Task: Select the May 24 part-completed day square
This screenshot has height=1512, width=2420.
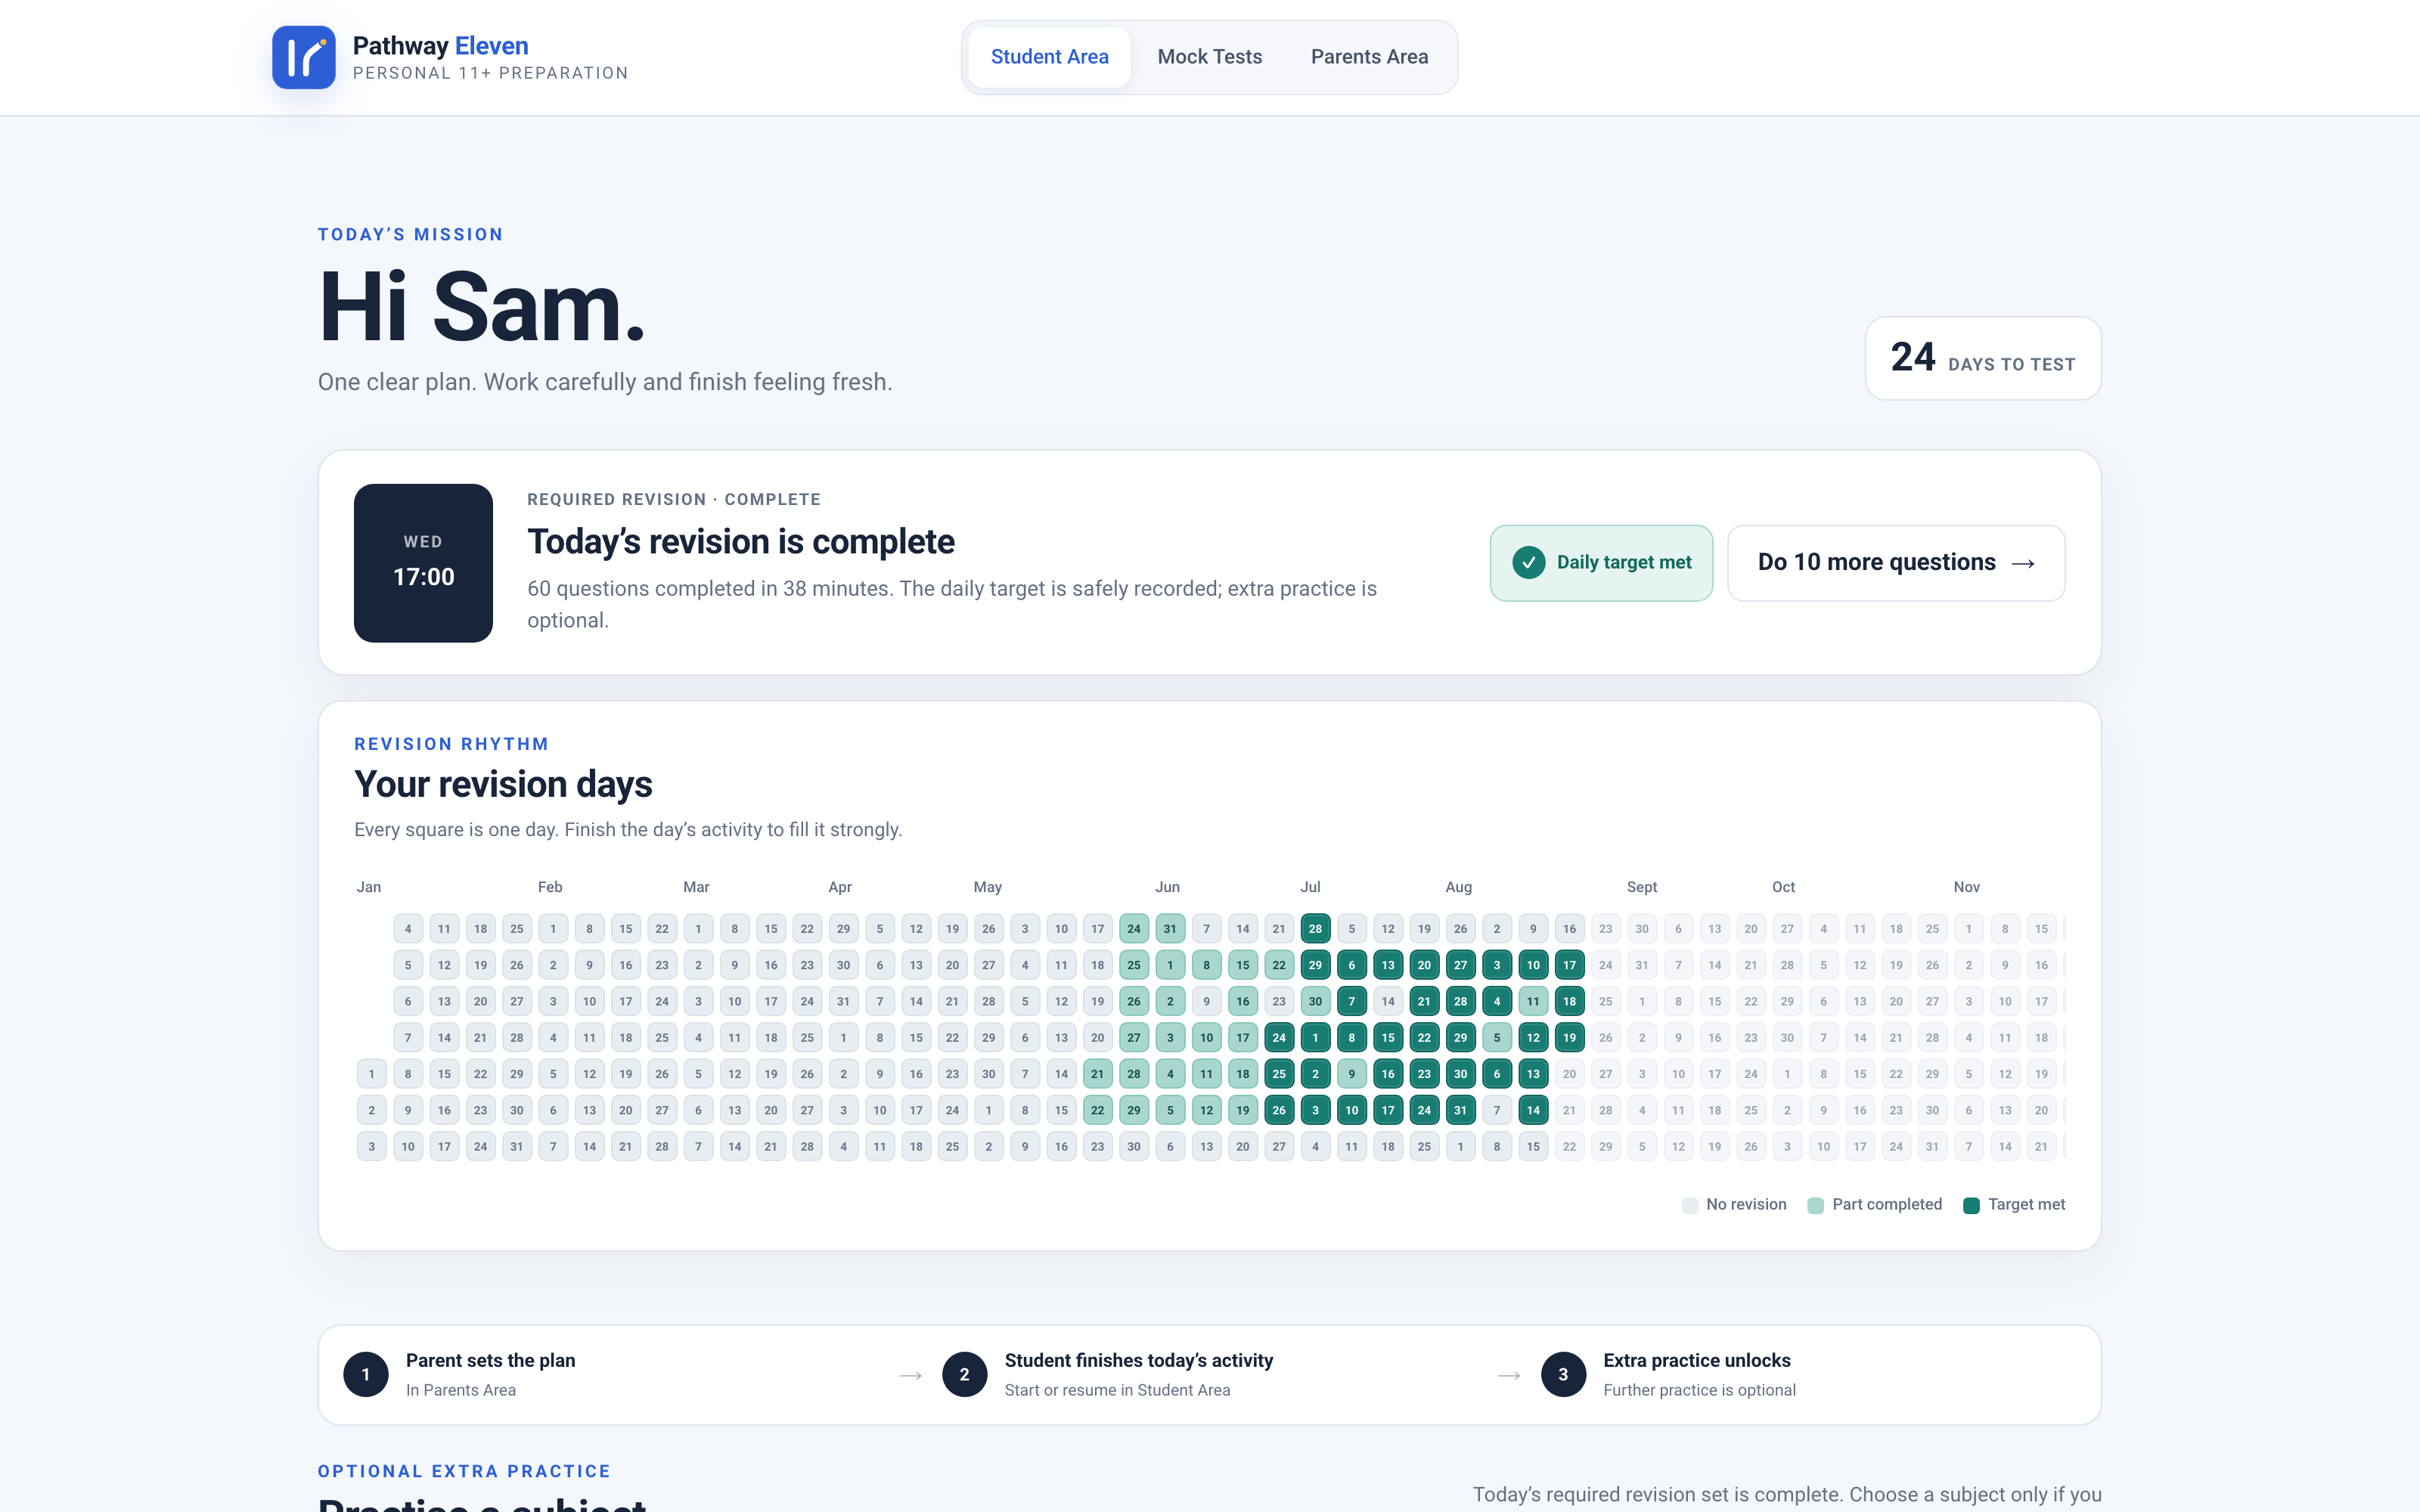Action: pos(1134,929)
